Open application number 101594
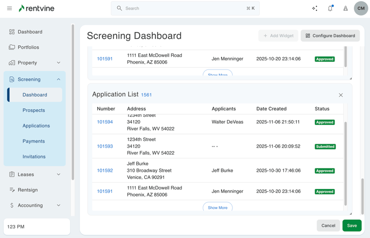Image resolution: width=370 pixels, height=238 pixels. point(105,122)
